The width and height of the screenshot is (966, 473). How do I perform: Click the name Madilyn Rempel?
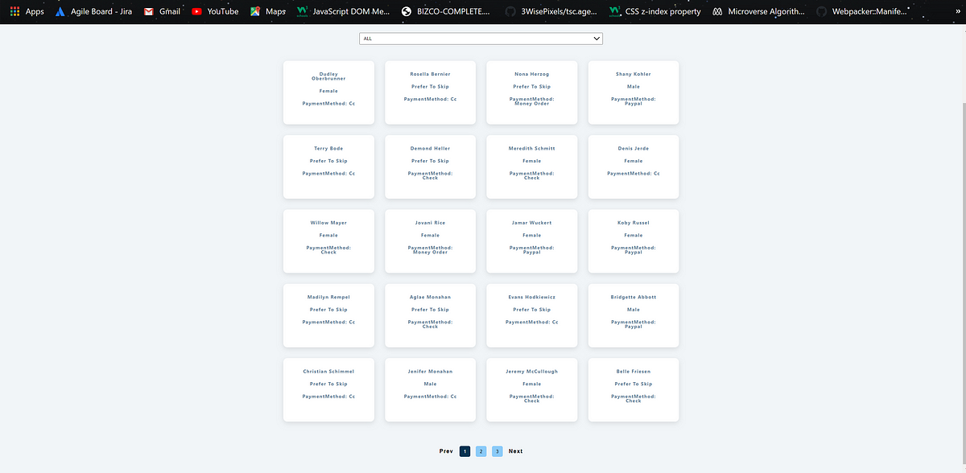pyautogui.click(x=328, y=298)
